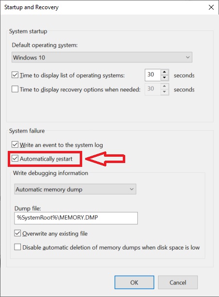Uncheck the Automatically restart checkbox
The image size is (219, 297).
15,159
